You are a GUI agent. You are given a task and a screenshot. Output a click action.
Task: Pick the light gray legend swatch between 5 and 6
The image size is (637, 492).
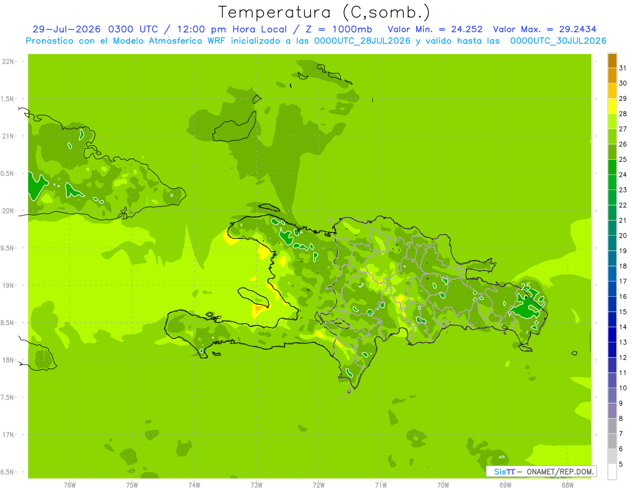[x=612, y=456]
